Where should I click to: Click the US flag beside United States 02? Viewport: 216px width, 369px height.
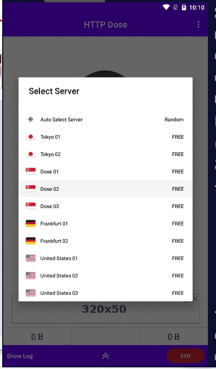(x=30, y=276)
